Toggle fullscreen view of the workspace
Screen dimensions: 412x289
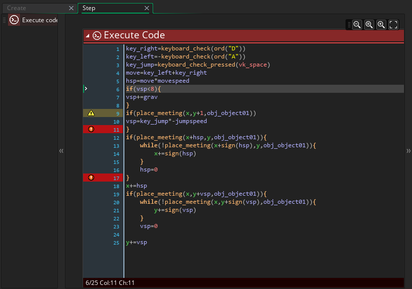[393, 25]
